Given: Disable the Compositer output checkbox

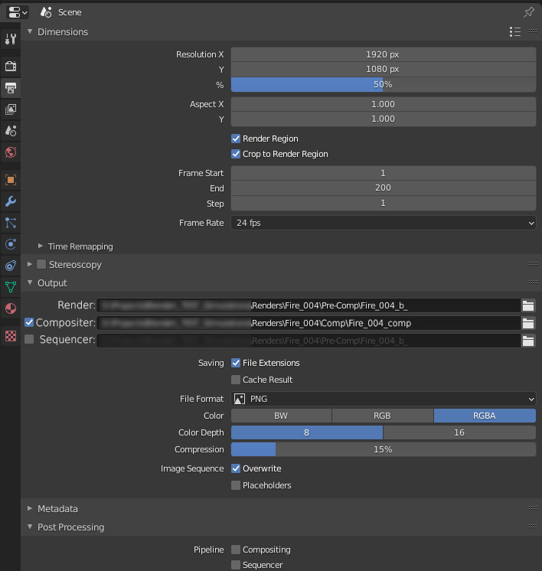Looking at the screenshot, I should click(29, 322).
